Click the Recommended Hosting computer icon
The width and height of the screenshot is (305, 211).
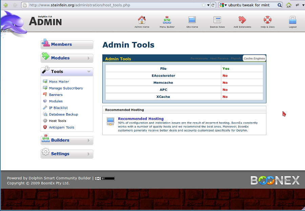pyautogui.click(x=110, y=121)
